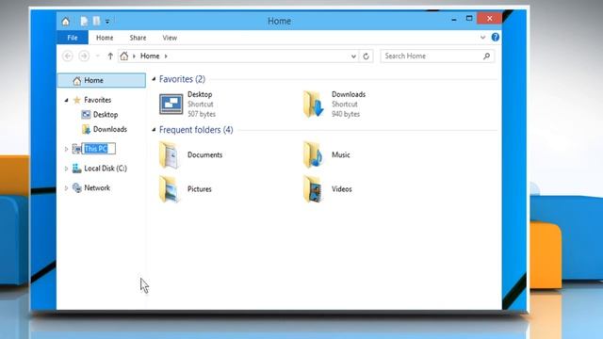Select Downloads under Favorites in sidebar
Image resolution: width=603 pixels, height=339 pixels.
110,129
